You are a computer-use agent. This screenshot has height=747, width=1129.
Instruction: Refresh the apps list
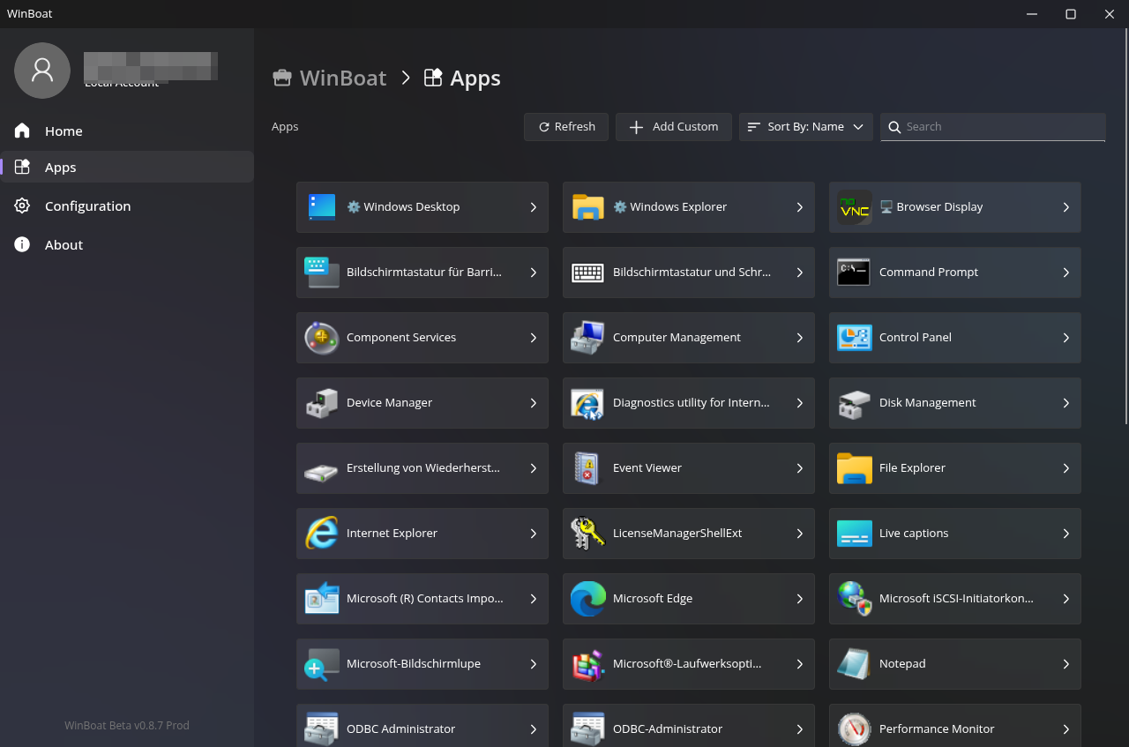point(566,127)
